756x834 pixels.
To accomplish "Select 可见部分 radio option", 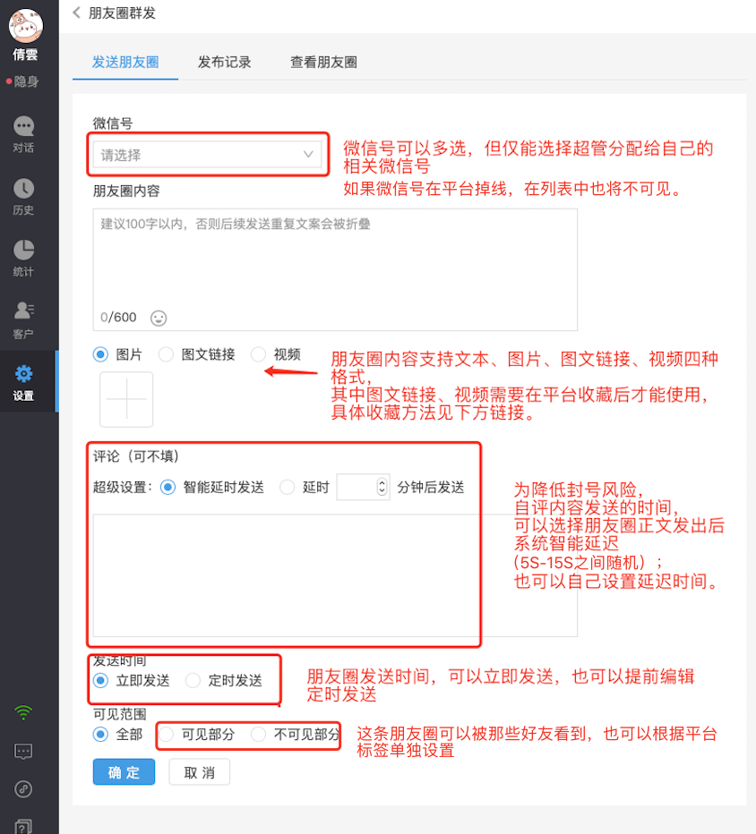I will (166, 735).
